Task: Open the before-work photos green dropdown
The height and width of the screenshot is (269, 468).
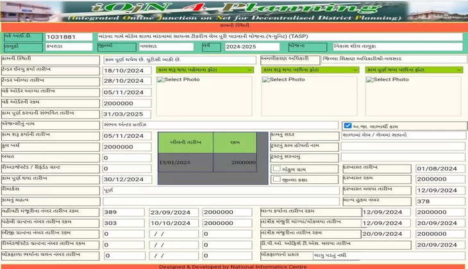Action: pyautogui.click(x=205, y=69)
